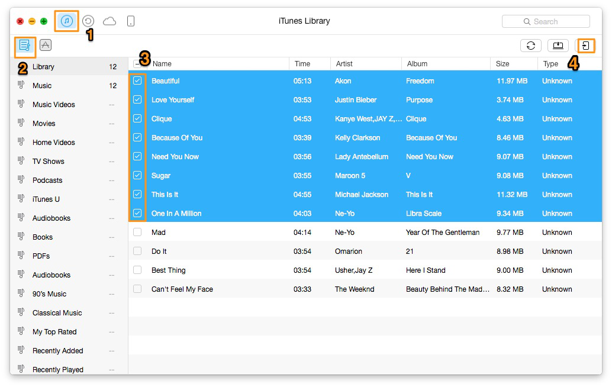
Task: Click the Podcasts playlist icon
Action: 21,179
